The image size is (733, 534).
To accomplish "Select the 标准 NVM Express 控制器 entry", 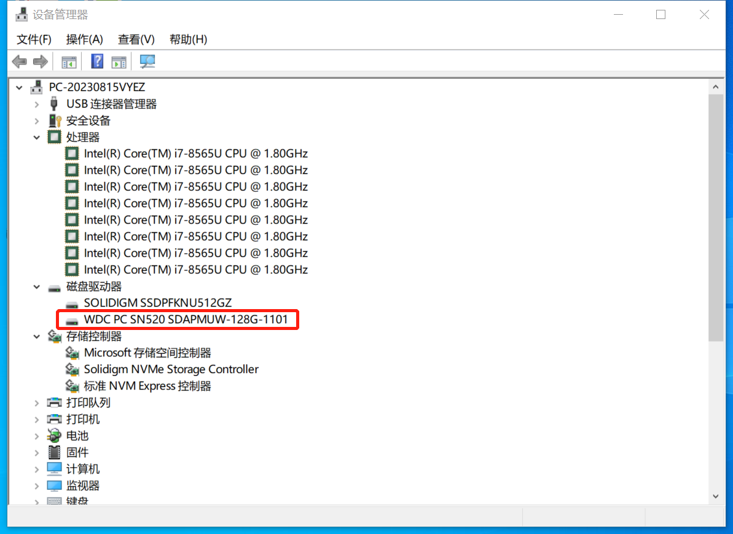I will (x=147, y=386).
